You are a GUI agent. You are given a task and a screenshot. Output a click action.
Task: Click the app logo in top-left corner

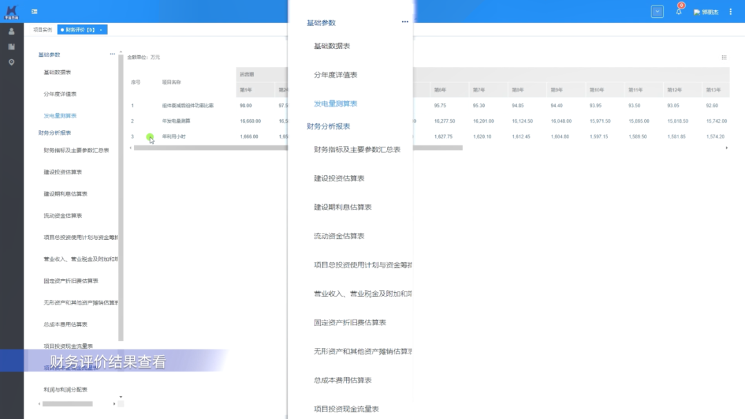[x=12, y=12]
